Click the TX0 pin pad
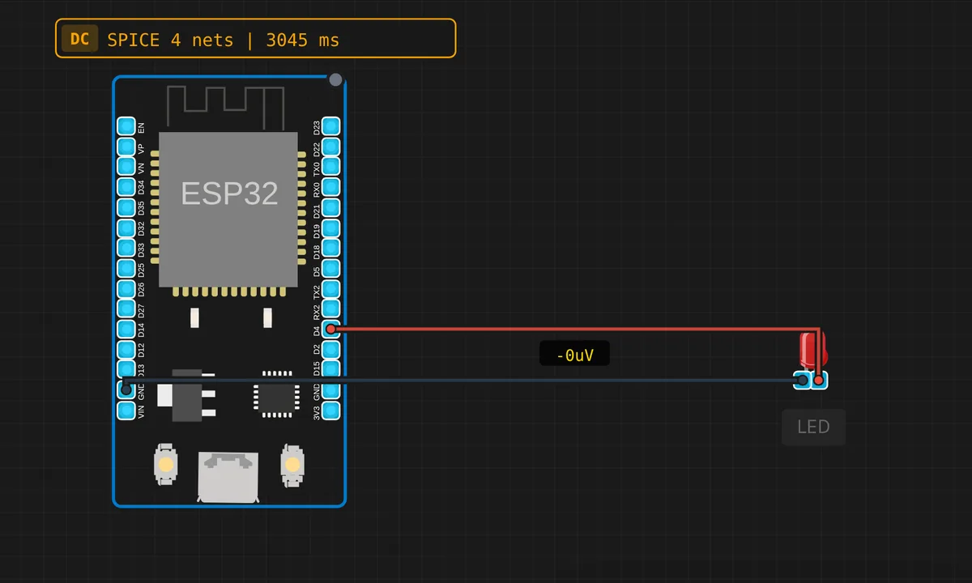This screenshot has height=583, width=972. click(331, 167)
